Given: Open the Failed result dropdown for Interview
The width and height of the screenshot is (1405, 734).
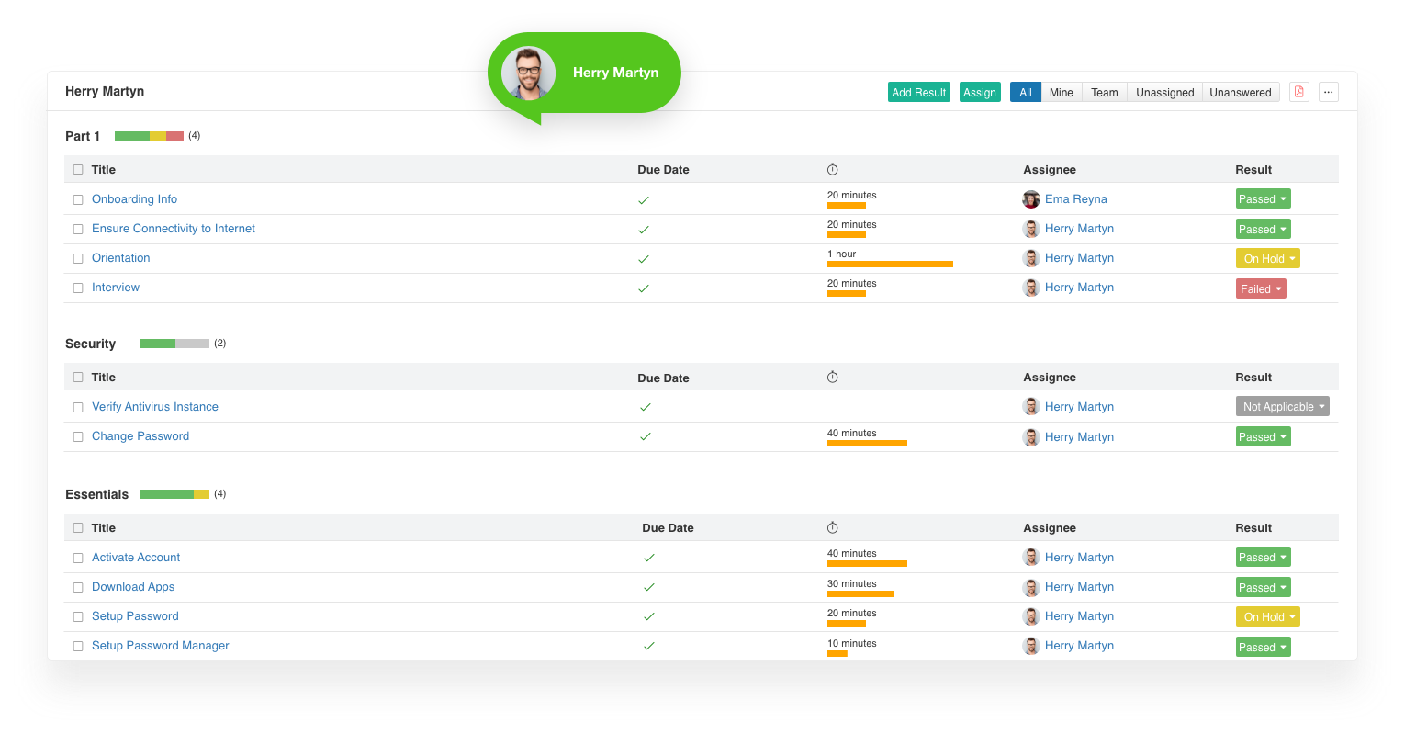Looking at the screenshot, I should click(x=1261, y=288).
